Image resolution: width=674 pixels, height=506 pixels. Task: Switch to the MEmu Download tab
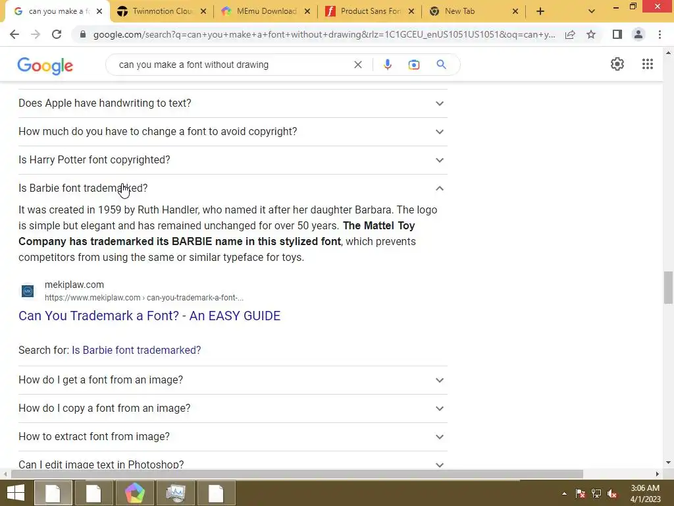coord(267,11)
